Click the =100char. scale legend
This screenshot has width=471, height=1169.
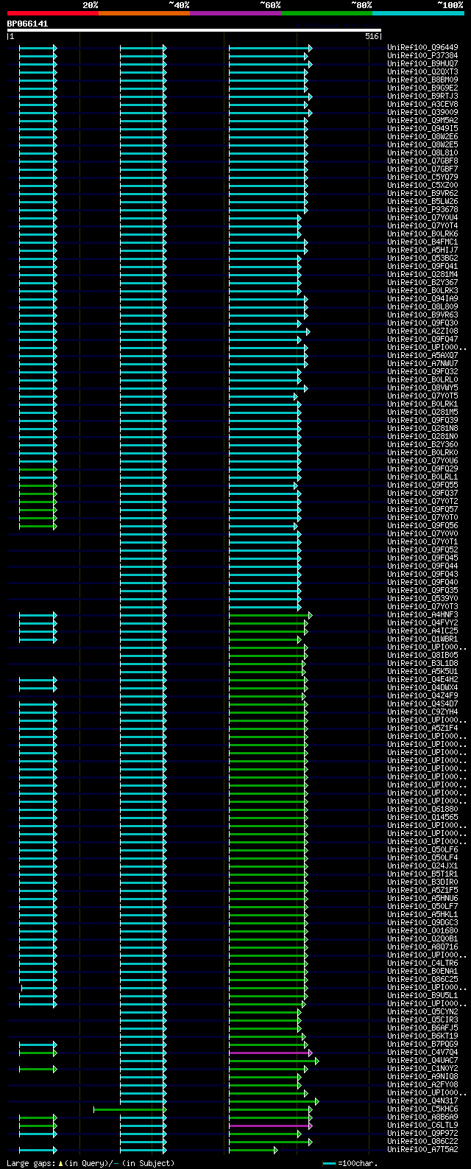click(350, 1163)
